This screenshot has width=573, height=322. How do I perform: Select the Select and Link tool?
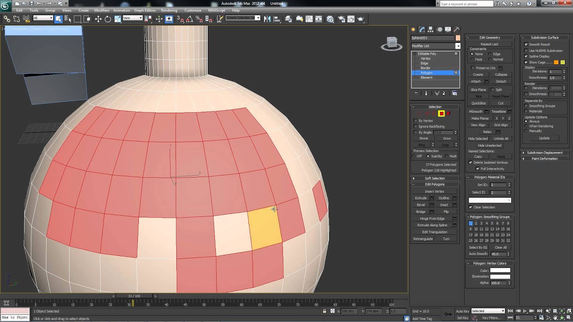[x=7, y=19]
